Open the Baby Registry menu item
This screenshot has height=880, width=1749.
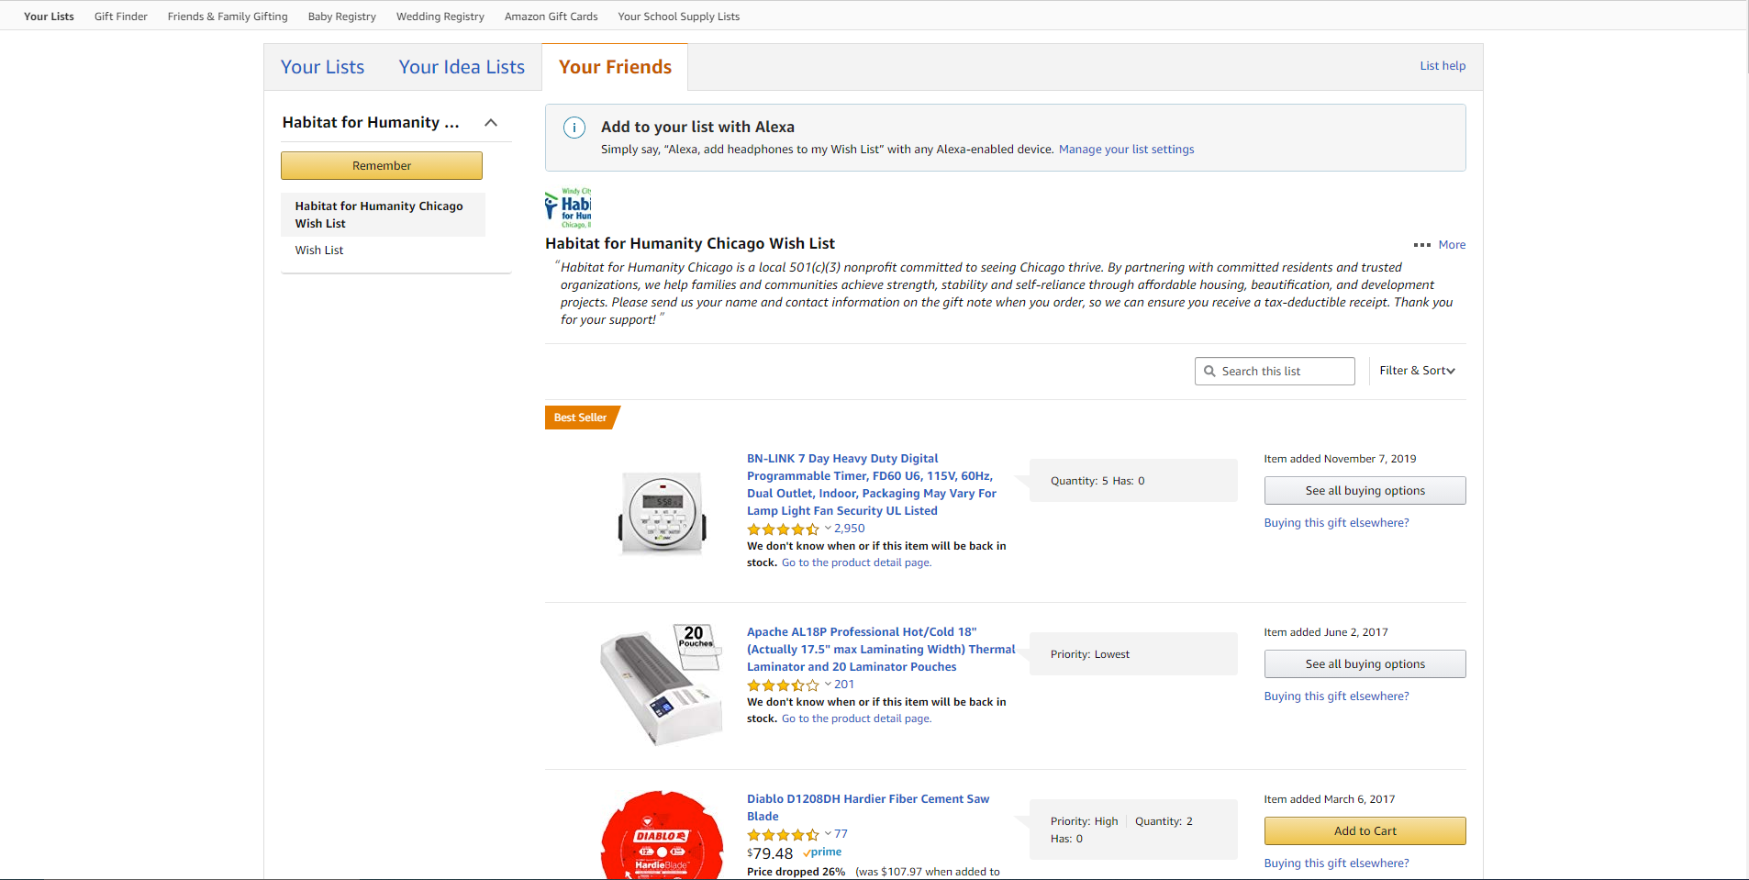coord(342,17)
